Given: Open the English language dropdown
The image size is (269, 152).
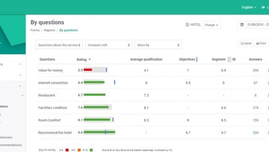Looking at the screenshot, I should 248,7.
